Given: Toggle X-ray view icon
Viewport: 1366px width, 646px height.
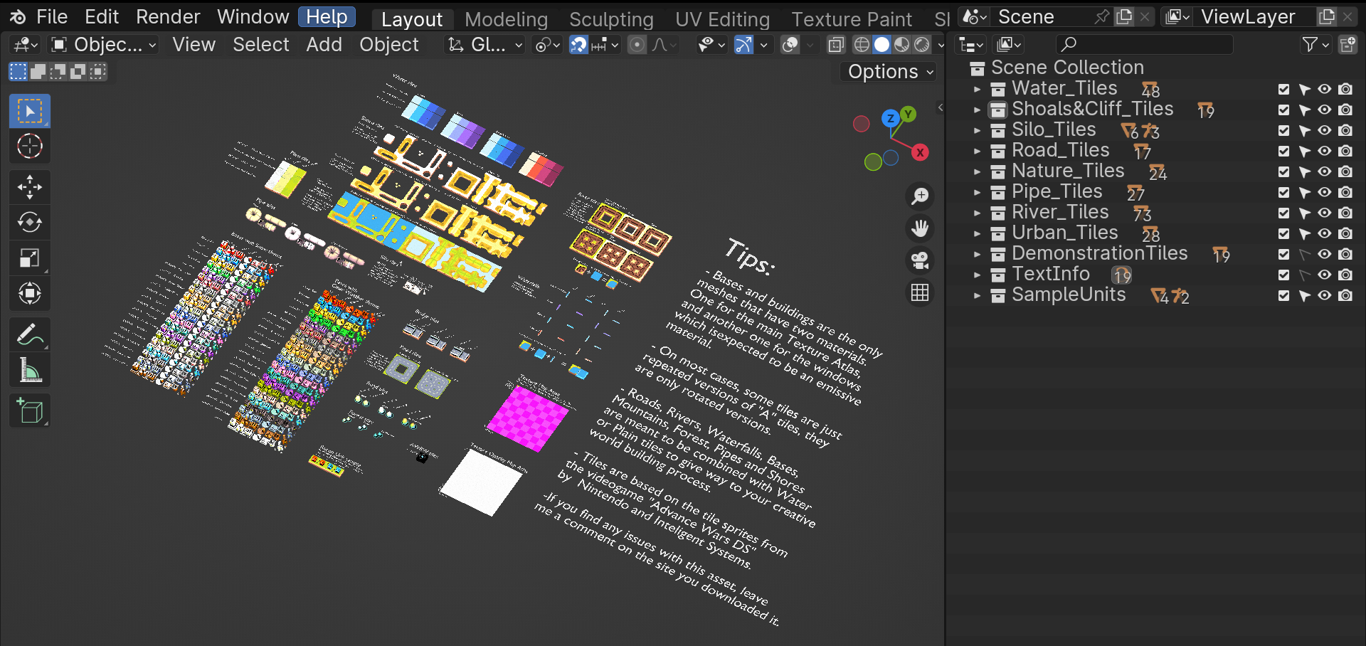Looking at the screenshot, I should coord(836,45).
